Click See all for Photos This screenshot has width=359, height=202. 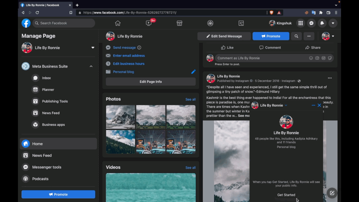click(x=190, y=99)
